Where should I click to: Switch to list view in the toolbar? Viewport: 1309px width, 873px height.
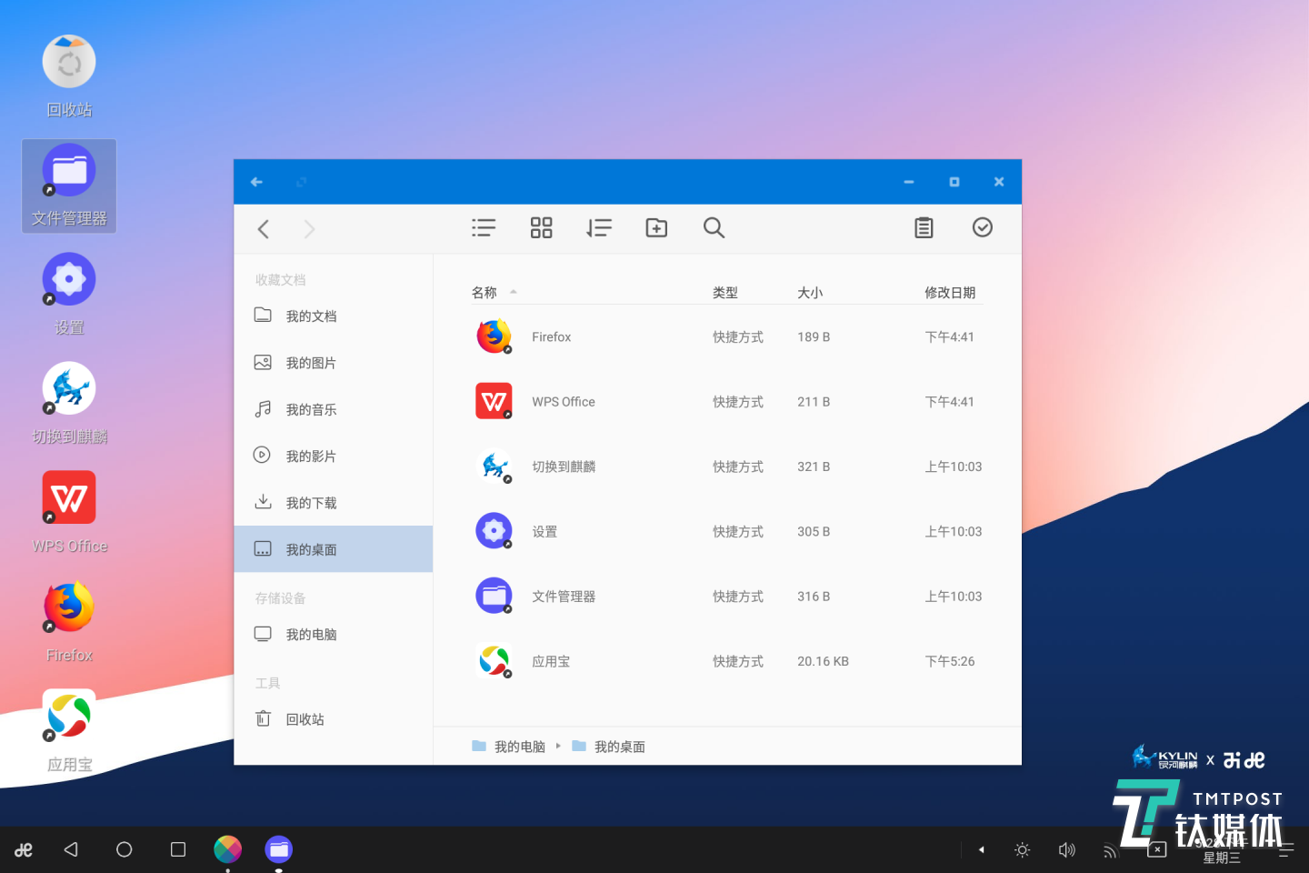pos(483,228)
